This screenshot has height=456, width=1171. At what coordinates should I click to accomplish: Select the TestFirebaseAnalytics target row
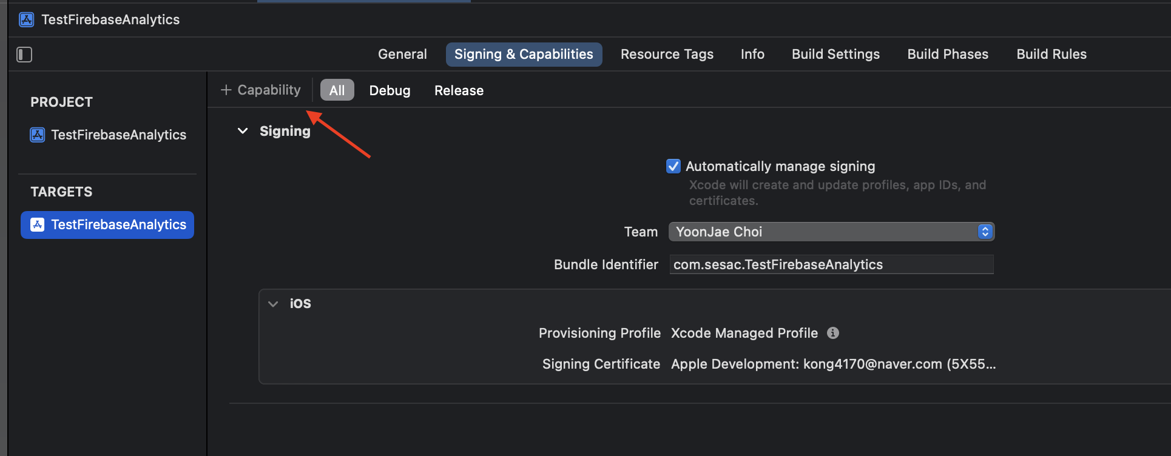[x=107, y=225]
